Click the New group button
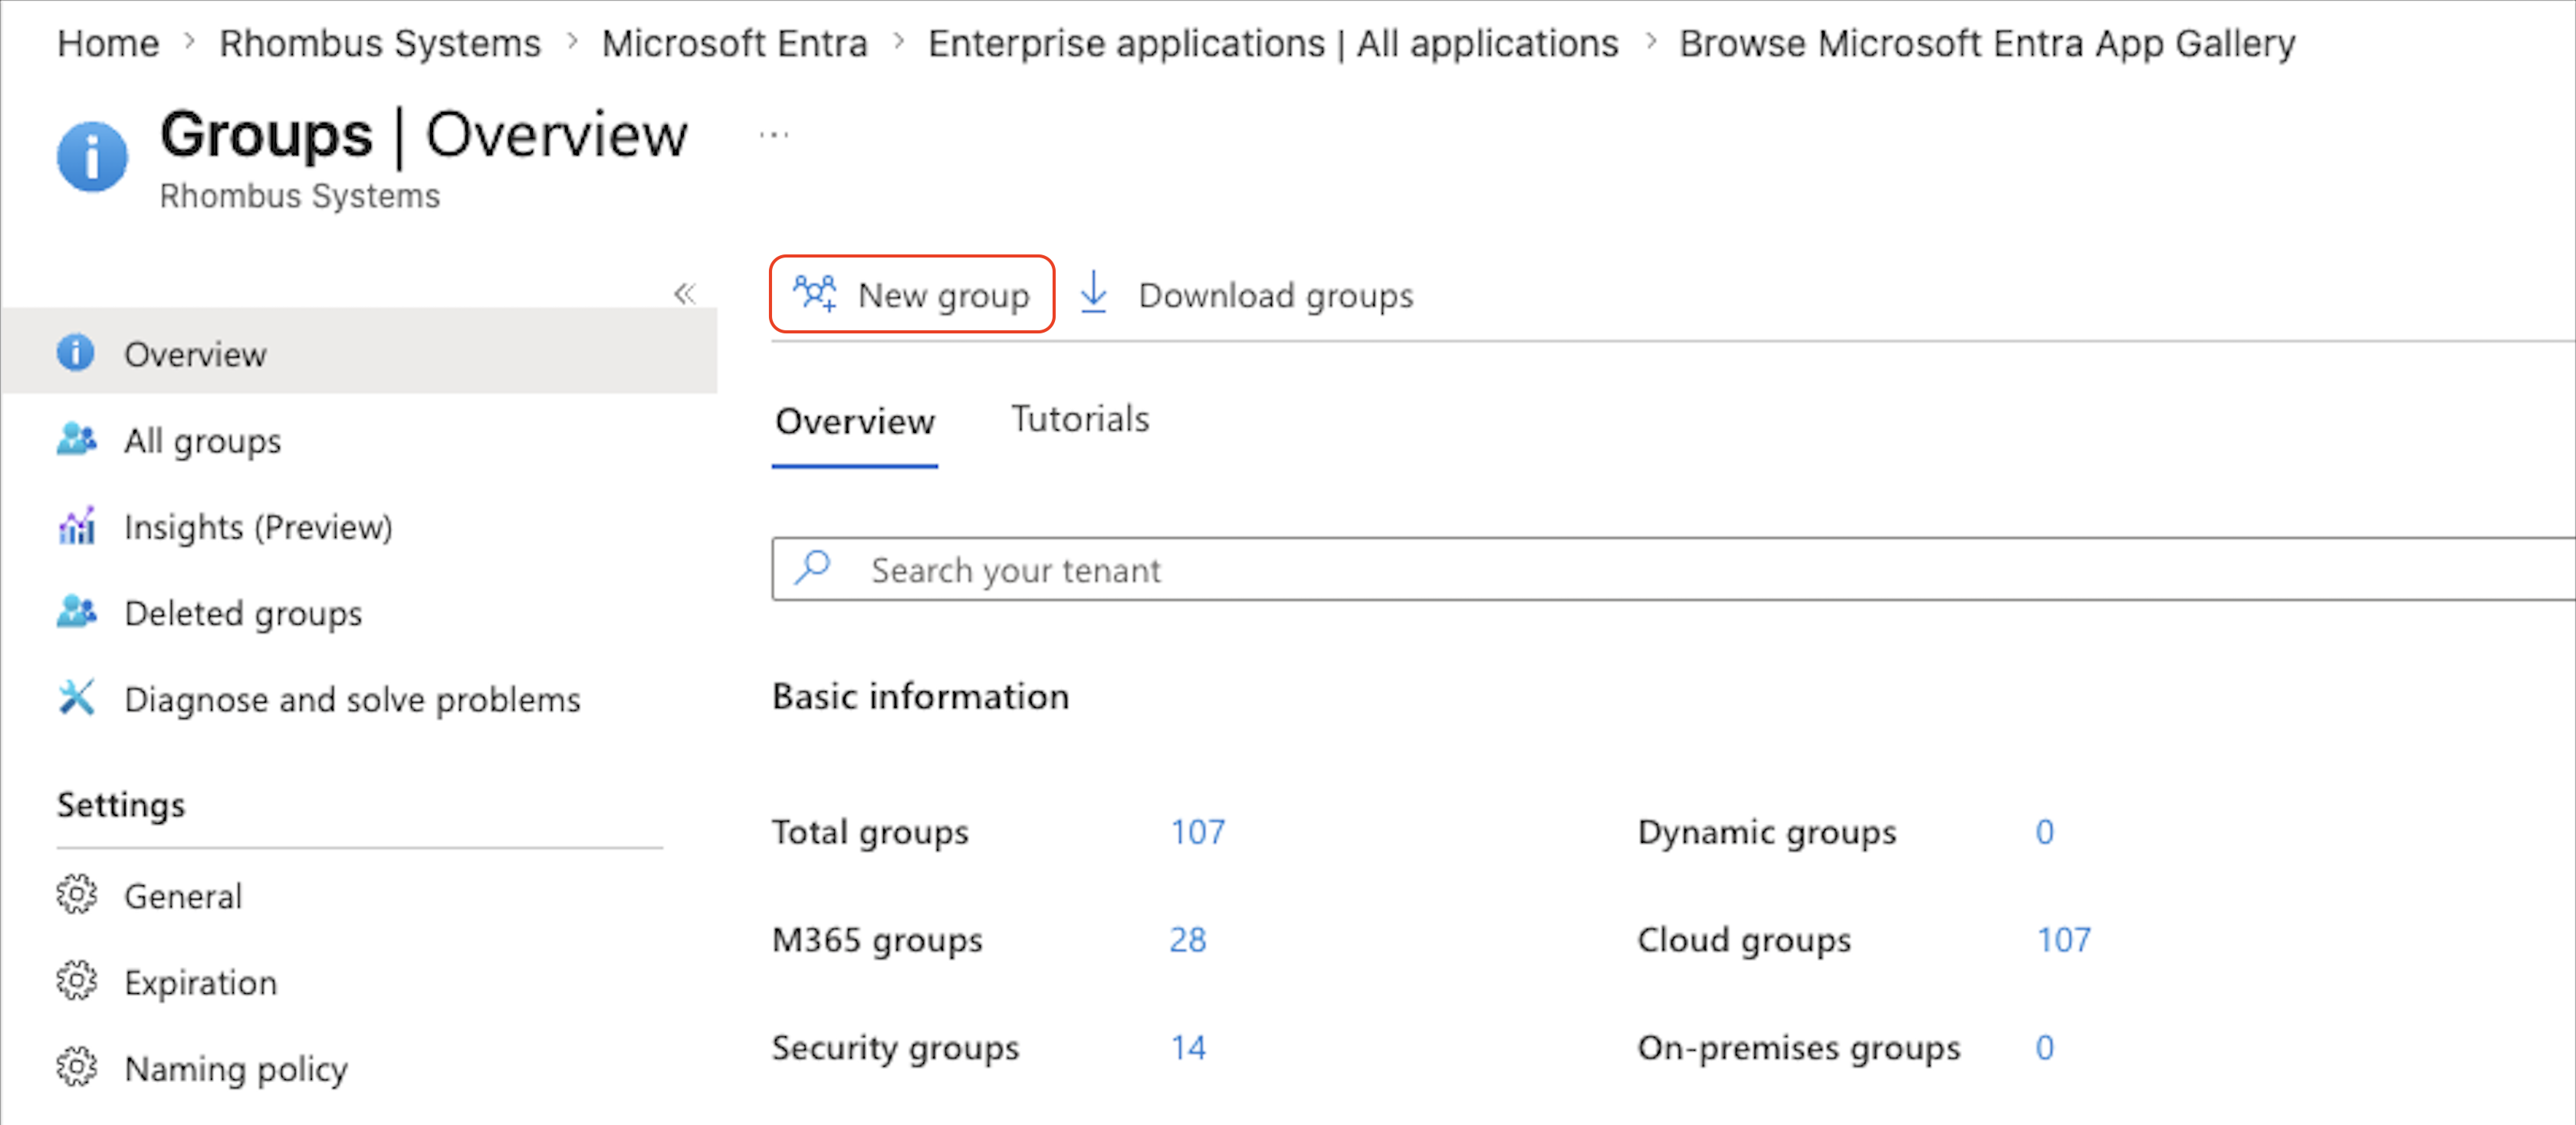2576x1125 pixels. pos(912,294)
